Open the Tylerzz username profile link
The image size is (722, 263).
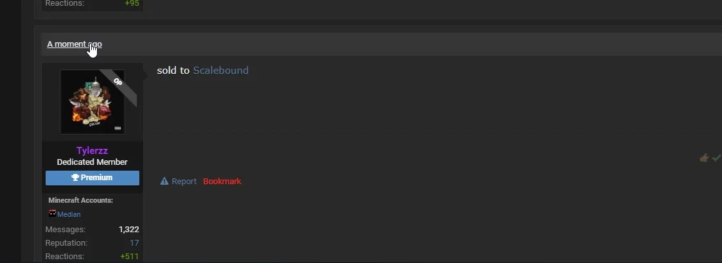point(92,151)
